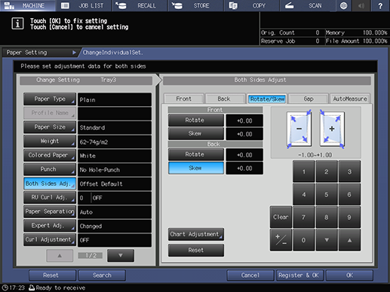Screen dimensions: 390x292
Task: Go to next settings page arrow
Action: point(121,255)
